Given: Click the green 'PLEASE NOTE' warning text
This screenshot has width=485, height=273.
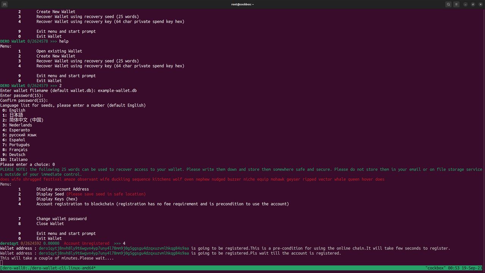Looking at the screenshot, I should click(241, 172).
